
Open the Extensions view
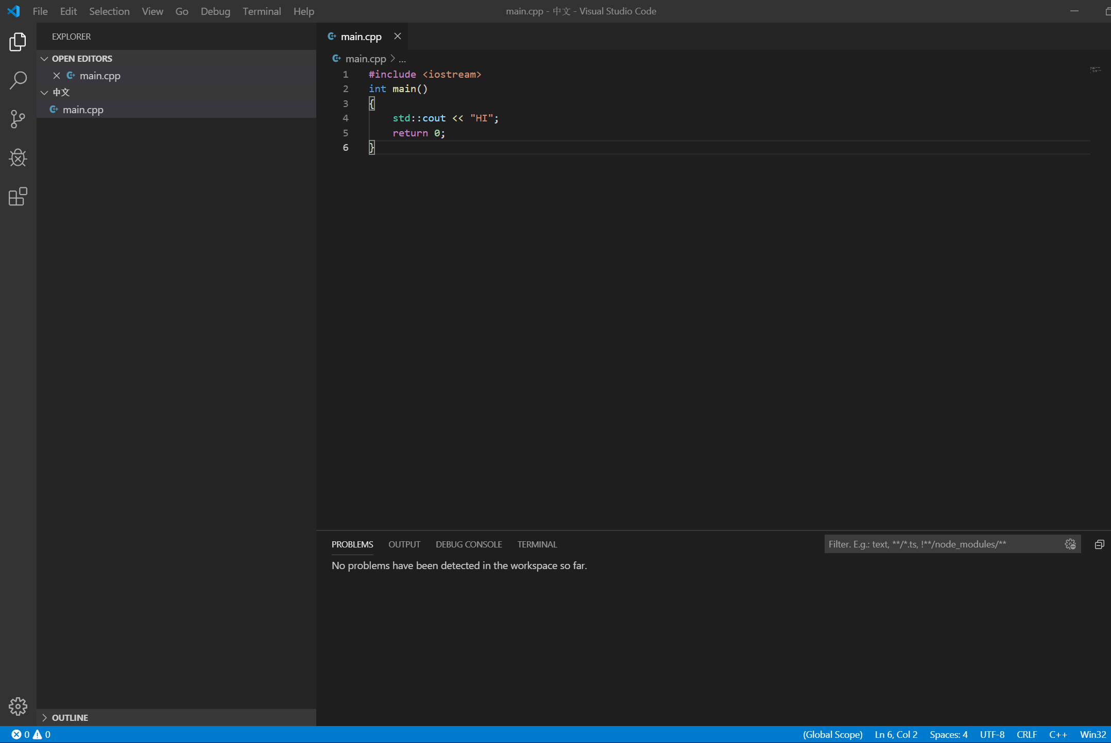coord(18,197)
